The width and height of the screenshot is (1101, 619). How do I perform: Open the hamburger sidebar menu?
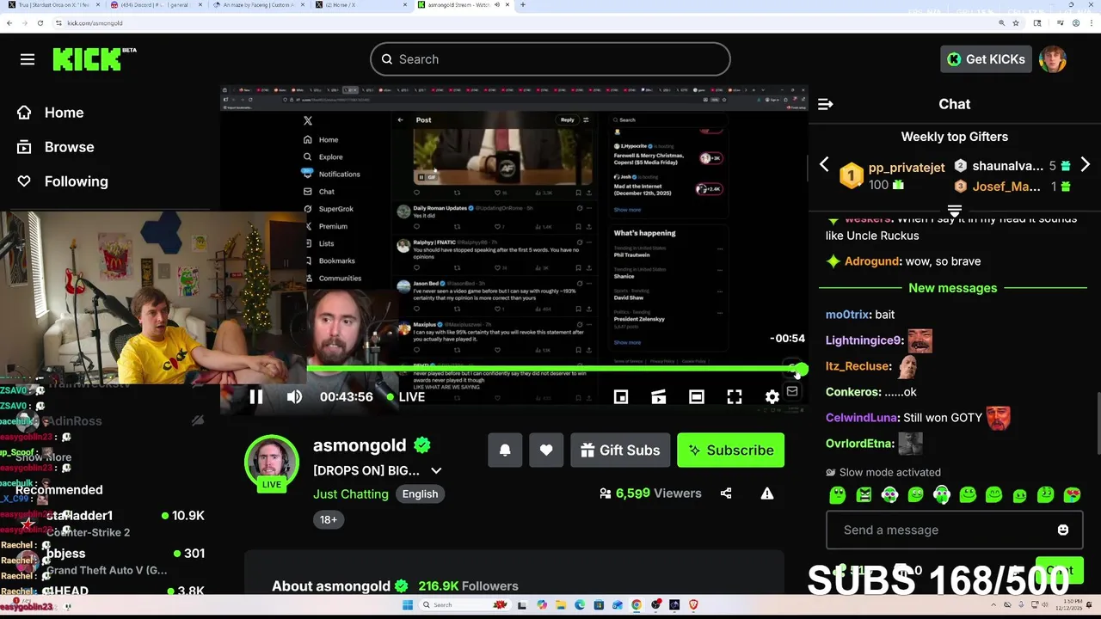(28, 59)
